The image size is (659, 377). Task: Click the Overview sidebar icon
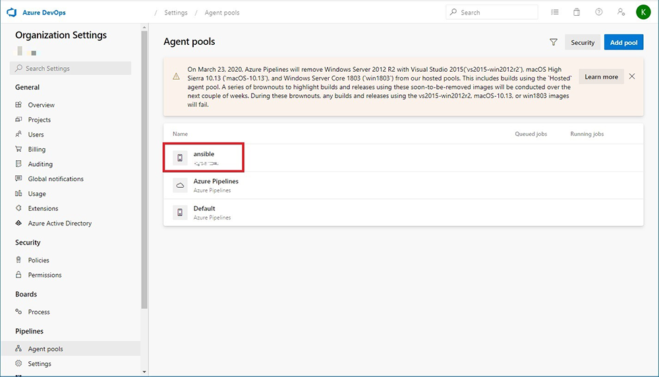18,105
